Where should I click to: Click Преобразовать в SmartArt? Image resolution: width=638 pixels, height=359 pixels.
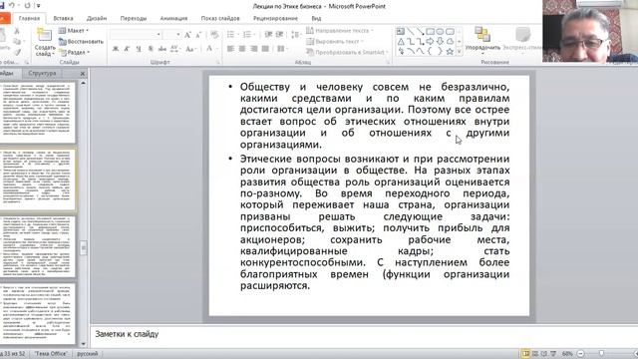click(347, 52)
